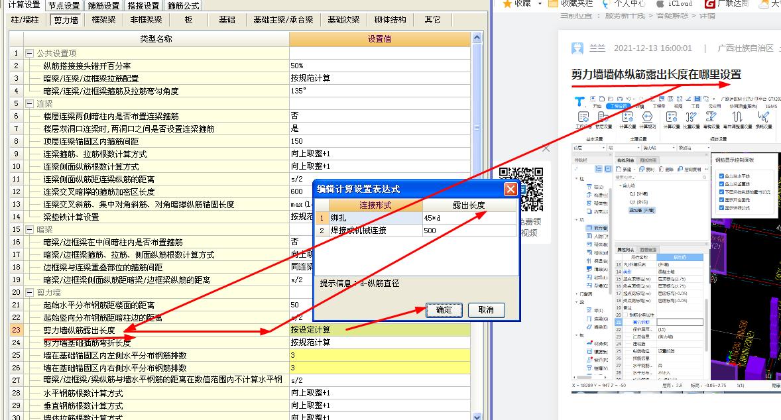
Task: Select the 柱/墙柱 category tab
Action: click(x=25, y=20)
